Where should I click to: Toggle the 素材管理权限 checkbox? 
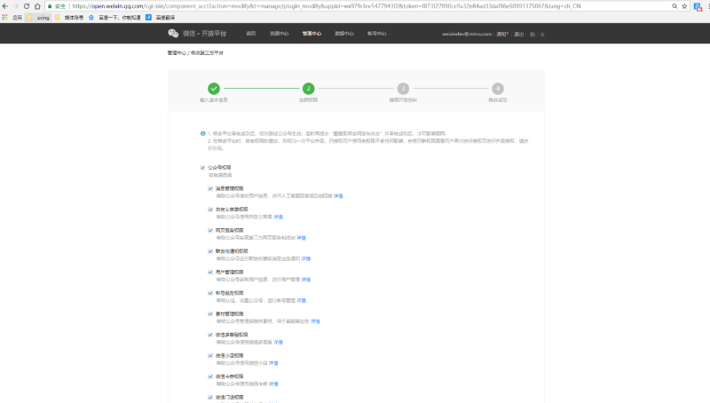click(210, 314)
